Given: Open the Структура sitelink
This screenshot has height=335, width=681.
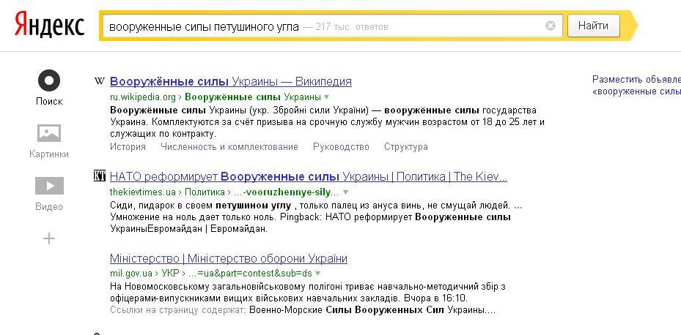Looking at the screenshot, I should pyautogui.click(x=405, y=147).
